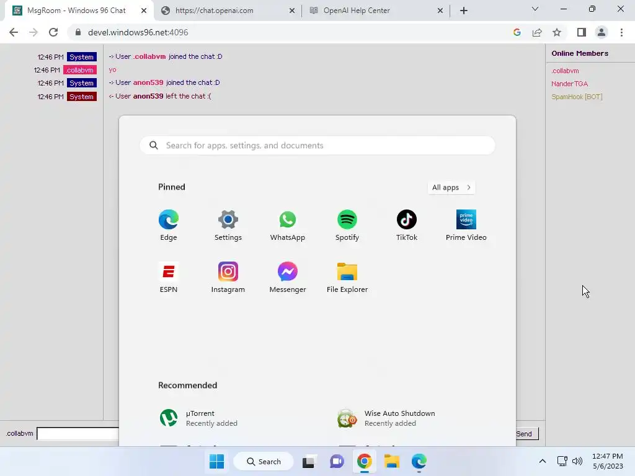Open Instagram pinned app

pyautogui.click(x=228, y=278)
